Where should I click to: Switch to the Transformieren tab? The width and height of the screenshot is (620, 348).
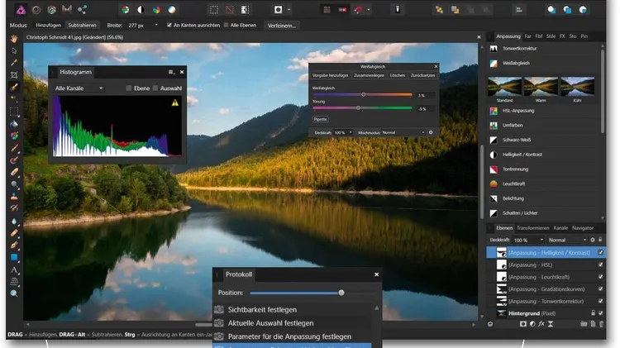(532, 228)
